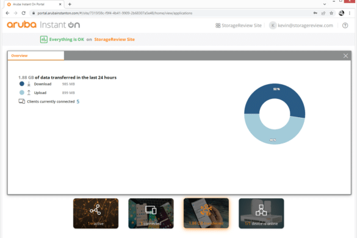Reload the page with the refresh icon
The height and width of the screenshot is (238, 357).
24,13
